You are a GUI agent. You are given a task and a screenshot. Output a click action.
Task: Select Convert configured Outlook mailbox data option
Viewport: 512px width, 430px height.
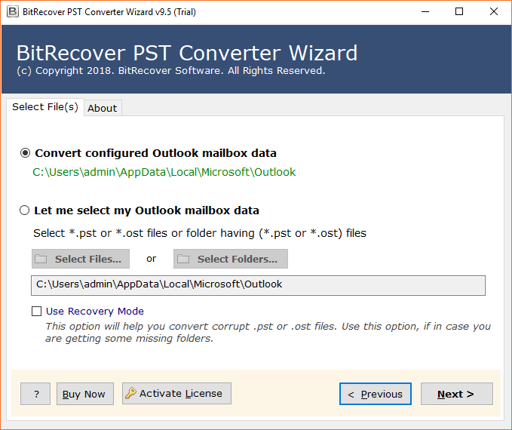click(x=25, y=153)
